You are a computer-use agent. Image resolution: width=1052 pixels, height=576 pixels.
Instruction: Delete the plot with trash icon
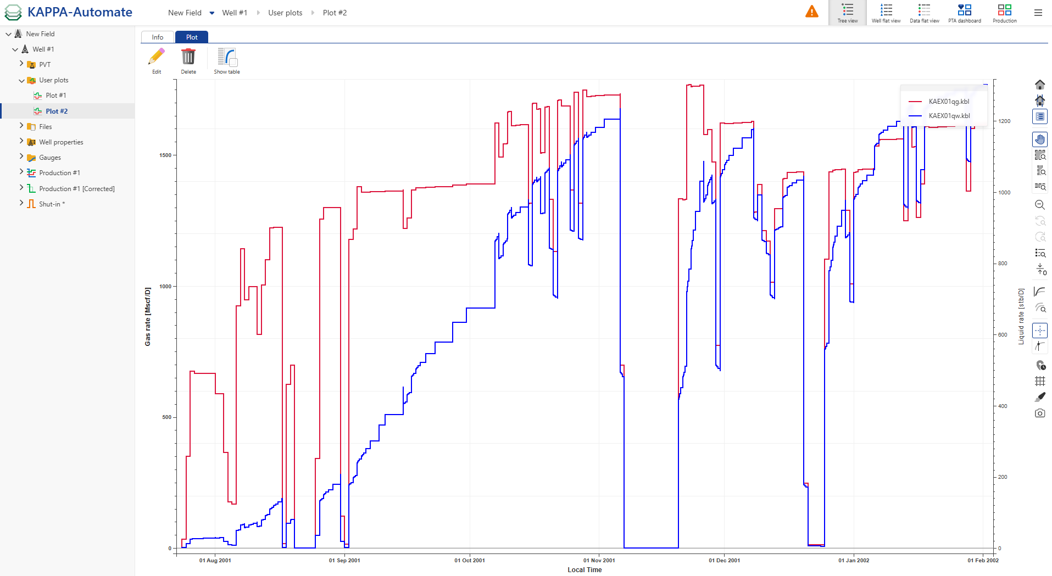point(188,58)
